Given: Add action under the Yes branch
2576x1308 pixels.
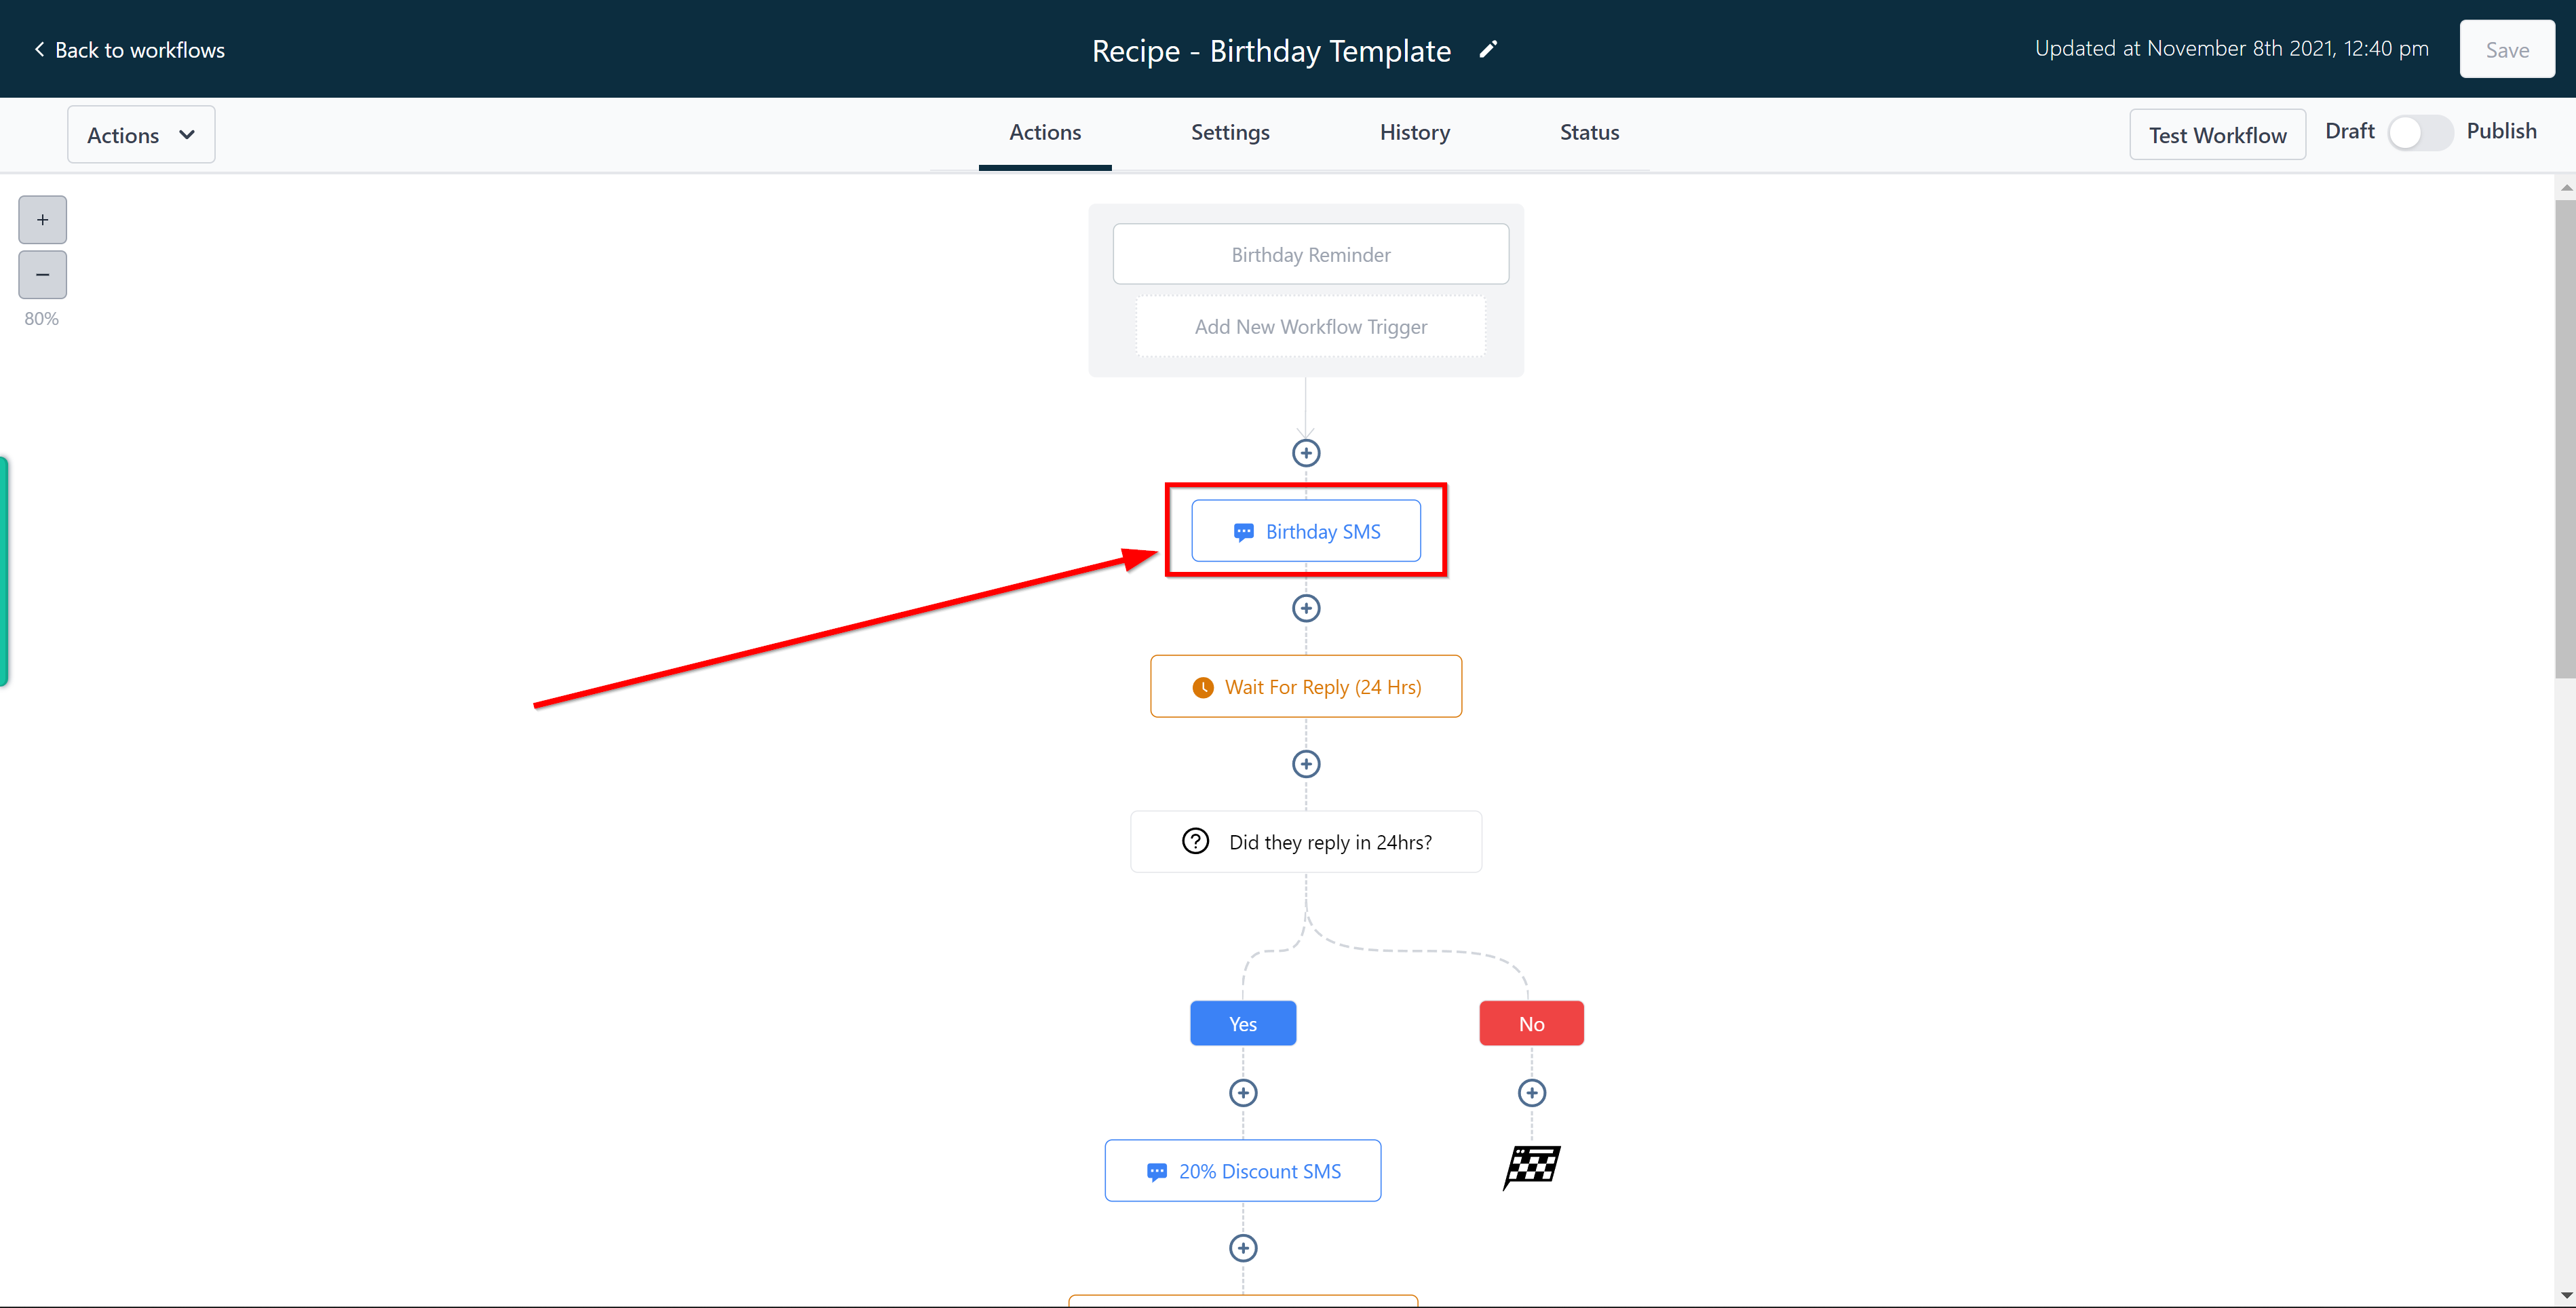Looking at the screenshot, I should click(x=1243, y=1093).
